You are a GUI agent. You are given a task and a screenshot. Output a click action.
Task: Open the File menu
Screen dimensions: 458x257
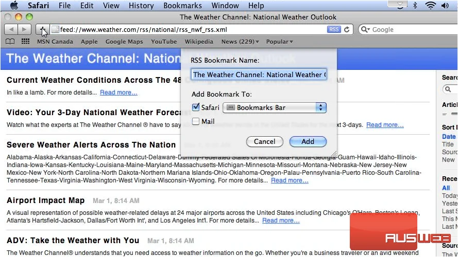pos(64,5)
